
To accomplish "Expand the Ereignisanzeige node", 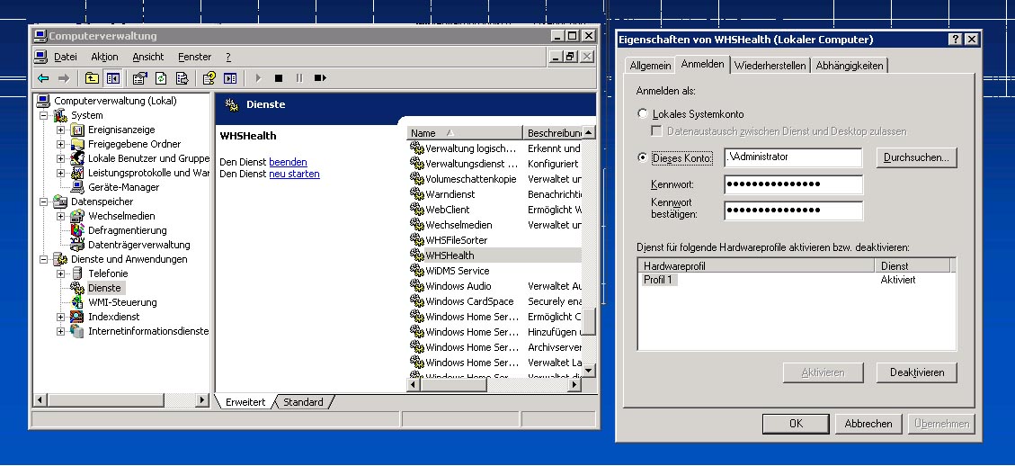I will click(61, 130).
